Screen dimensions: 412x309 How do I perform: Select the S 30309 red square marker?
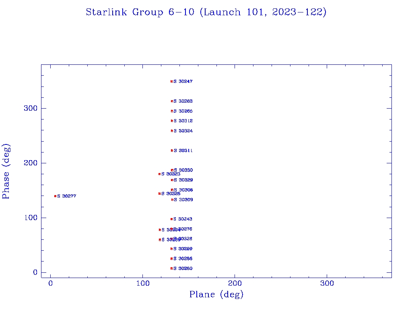[172, 200]
